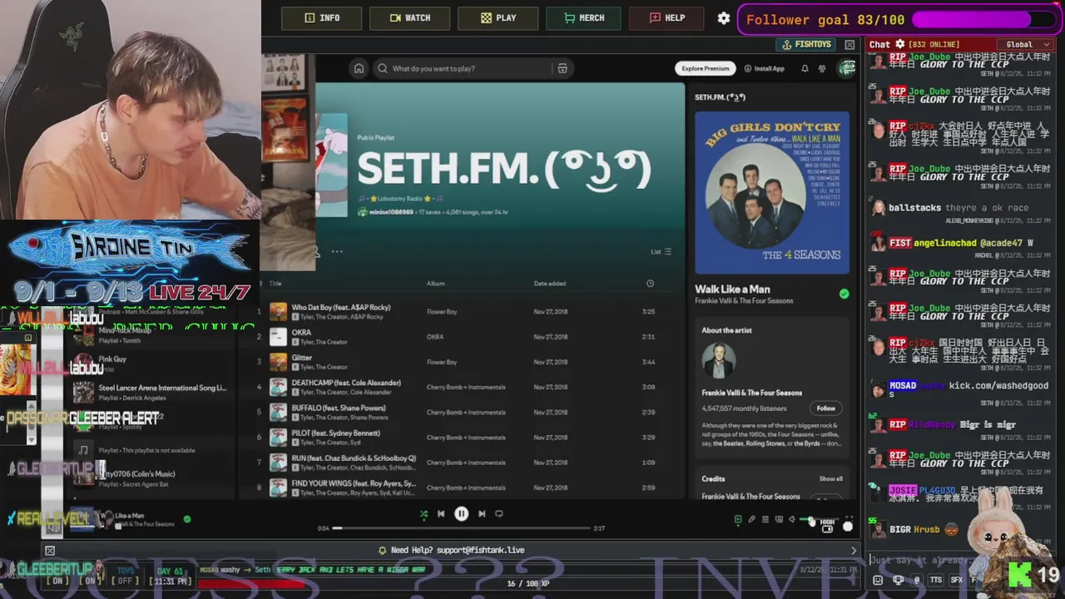The image size is (1065, 599).
Task: Open Spotify Browse icon inside search bar
Action: point(562,68)
